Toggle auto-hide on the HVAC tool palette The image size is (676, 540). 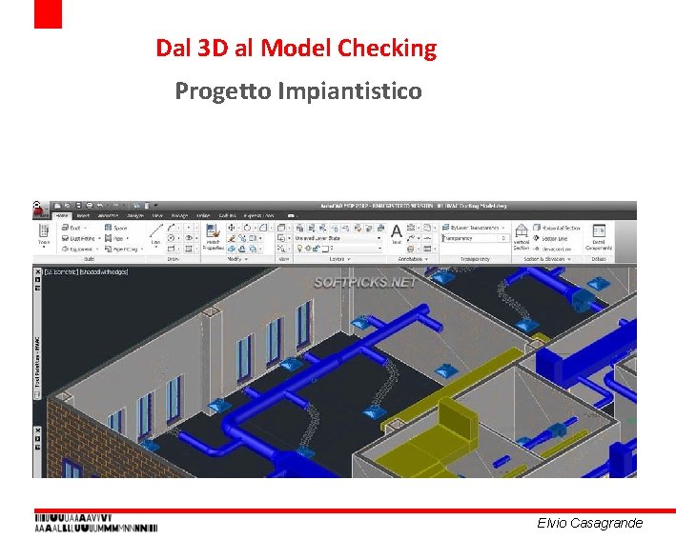37,280
